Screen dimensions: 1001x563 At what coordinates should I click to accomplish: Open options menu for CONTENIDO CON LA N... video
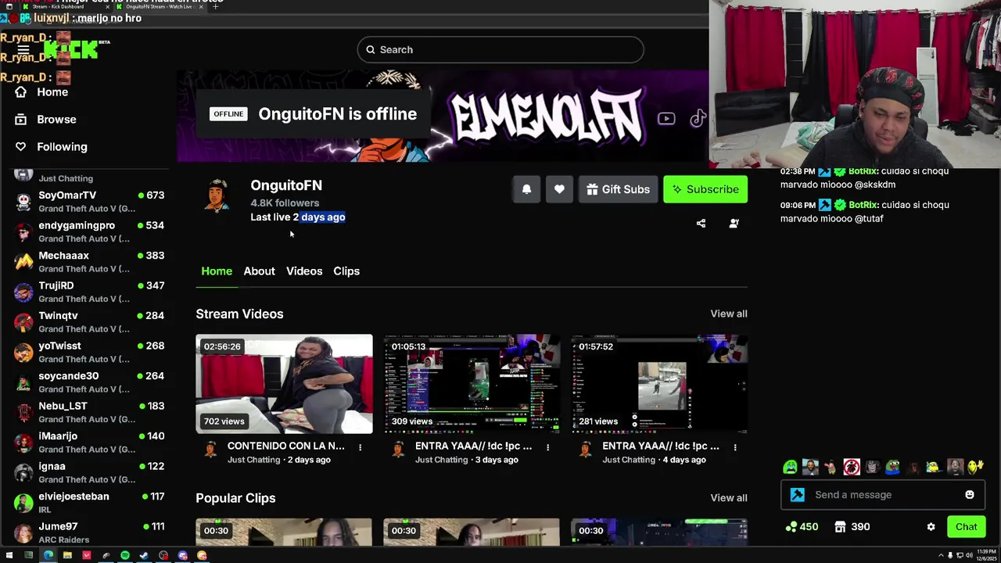click(360, 447)
